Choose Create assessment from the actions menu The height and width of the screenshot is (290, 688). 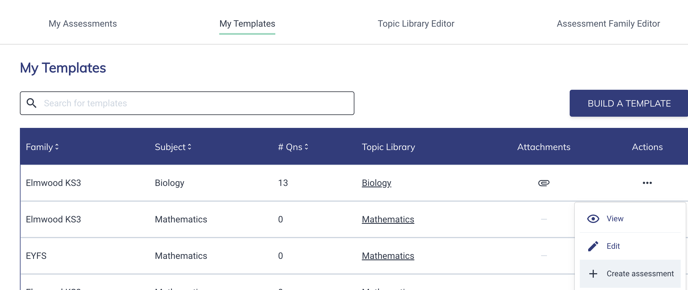pyautogui.click(x=630, y=274)
